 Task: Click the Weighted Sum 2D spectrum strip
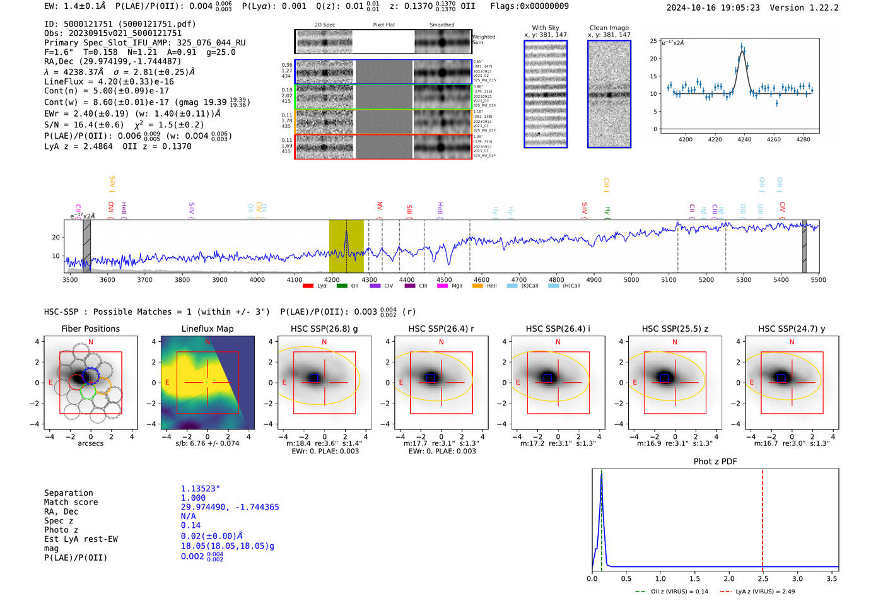coord(383,42)
